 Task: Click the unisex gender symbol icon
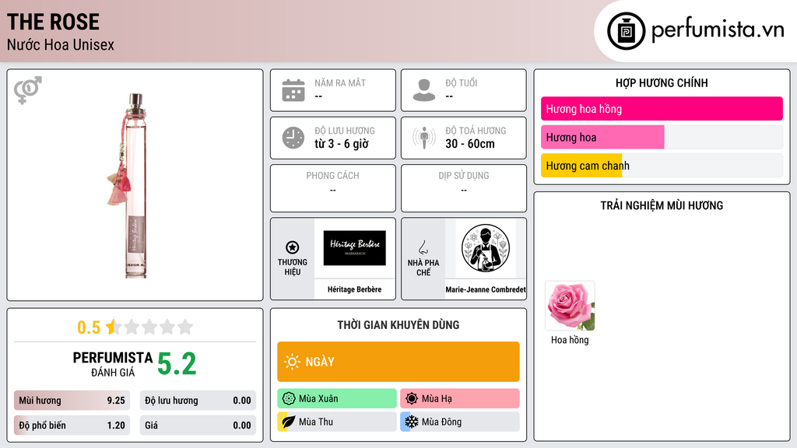pos(27,90)
